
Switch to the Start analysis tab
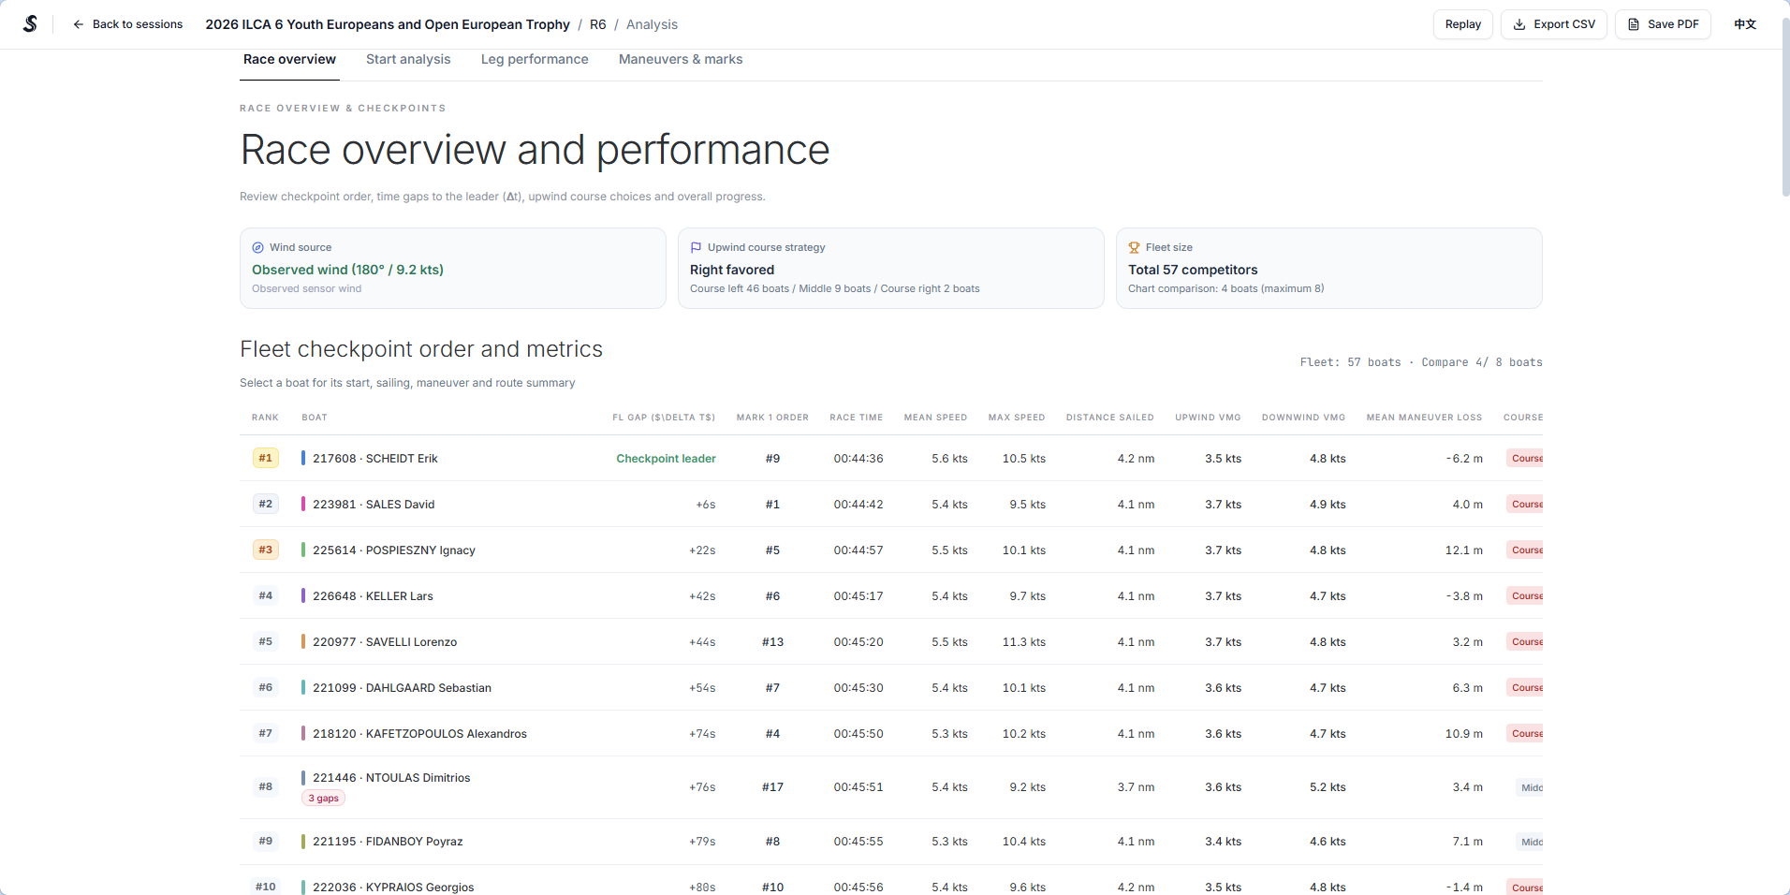pyautogui.click(x=408, y=59)
